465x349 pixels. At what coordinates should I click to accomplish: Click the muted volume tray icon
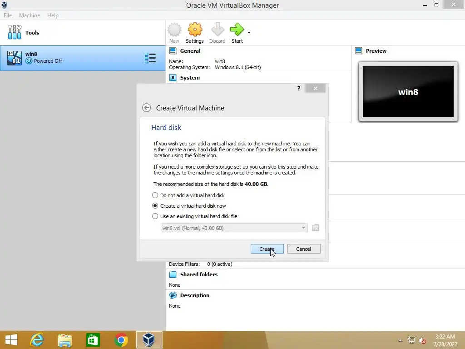pos(422,340)
